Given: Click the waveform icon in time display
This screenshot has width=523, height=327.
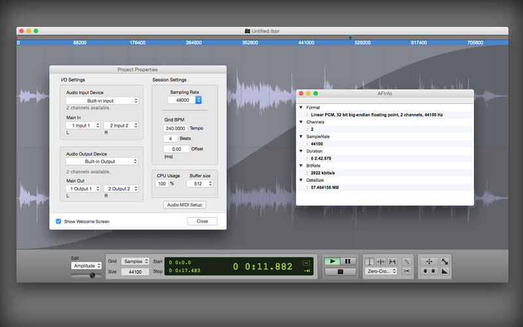Looking at the screenshot, I should (305, 262).
